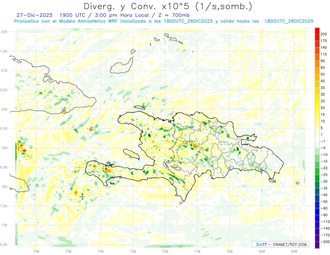Click the '21N' latitude axis label
Screen dimensions: 330x255
[x=4, y=71]
